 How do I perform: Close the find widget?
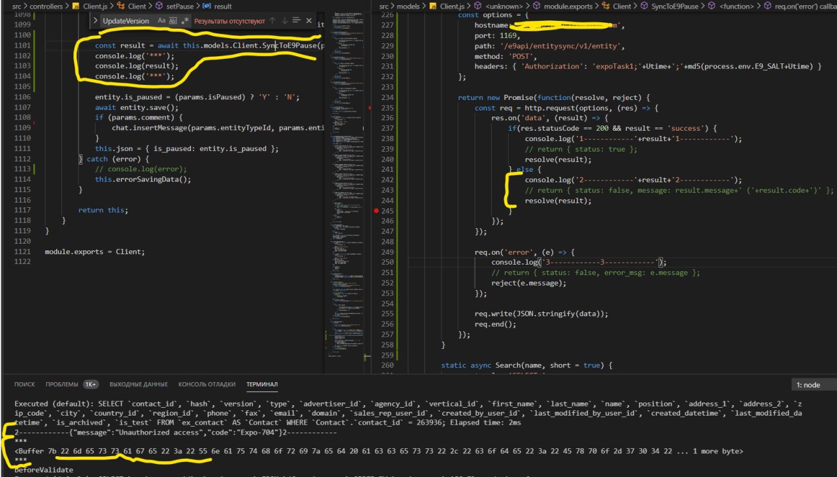[309, 21]
